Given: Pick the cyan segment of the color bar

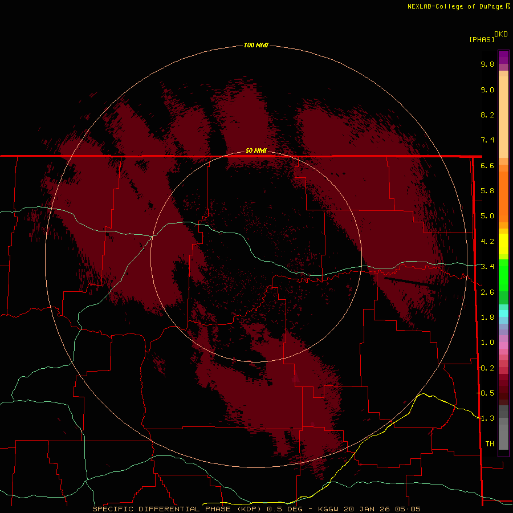Looking at the screenshot, I should pyautogui.click(x=503, y=313).
